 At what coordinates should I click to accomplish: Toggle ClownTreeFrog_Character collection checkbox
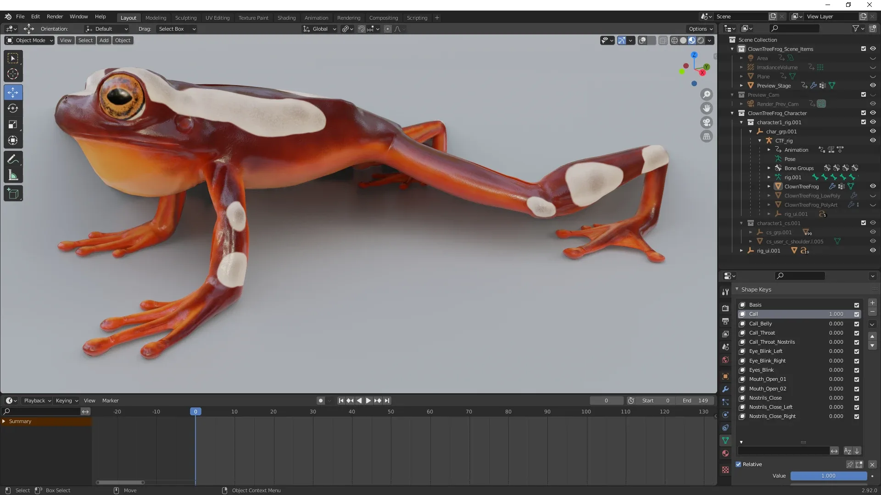pos(864,113)
